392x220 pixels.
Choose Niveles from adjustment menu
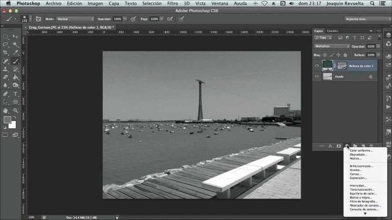(x=356, y=170)
